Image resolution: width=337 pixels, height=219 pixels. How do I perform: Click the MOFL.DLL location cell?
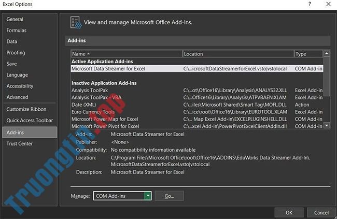235,105
